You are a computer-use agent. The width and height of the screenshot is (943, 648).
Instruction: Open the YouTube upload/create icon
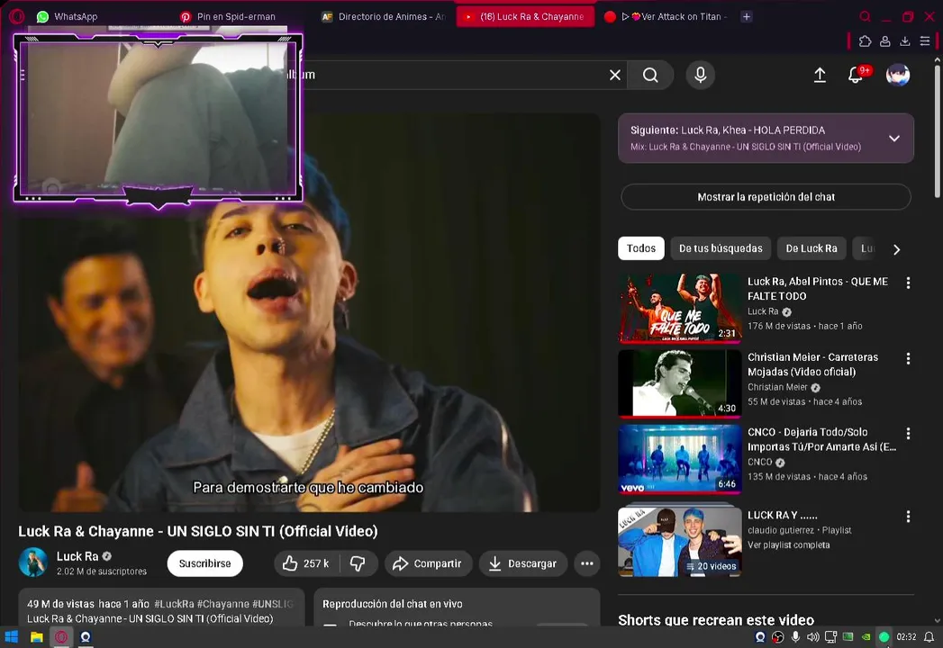point(820,75)
